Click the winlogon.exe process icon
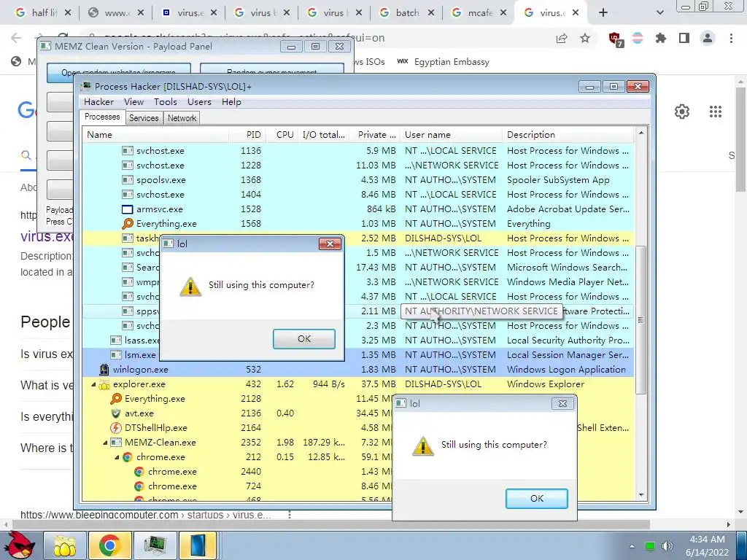Viewport: 747px width, 560px height. click(x=104, y=370)
